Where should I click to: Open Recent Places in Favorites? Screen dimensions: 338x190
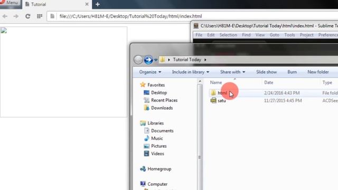tap(164, 100)
